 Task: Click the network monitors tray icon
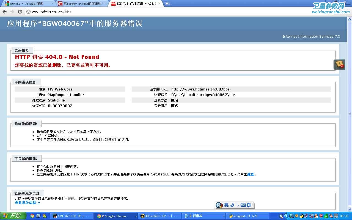tap(306, 216)
